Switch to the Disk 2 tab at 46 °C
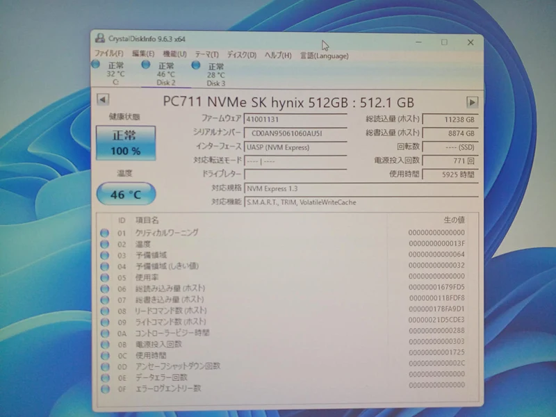The image size is (556, 417). [166, 74]
